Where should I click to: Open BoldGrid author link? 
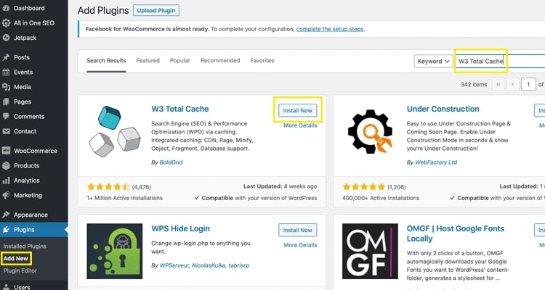pyautogui.click(x=171, y=162)
